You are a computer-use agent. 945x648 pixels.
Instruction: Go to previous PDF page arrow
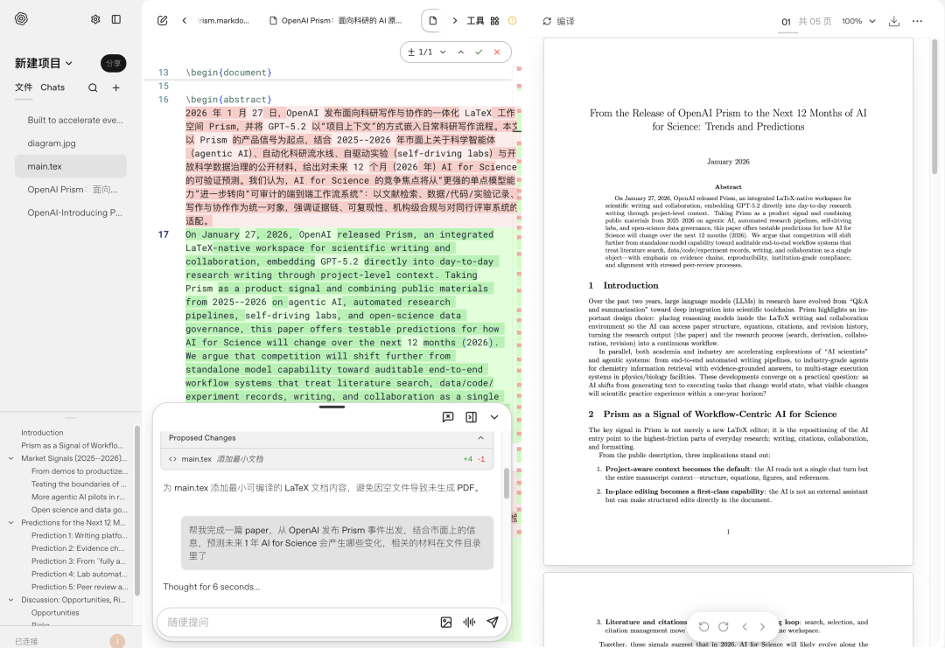click(x=745, y=626)
